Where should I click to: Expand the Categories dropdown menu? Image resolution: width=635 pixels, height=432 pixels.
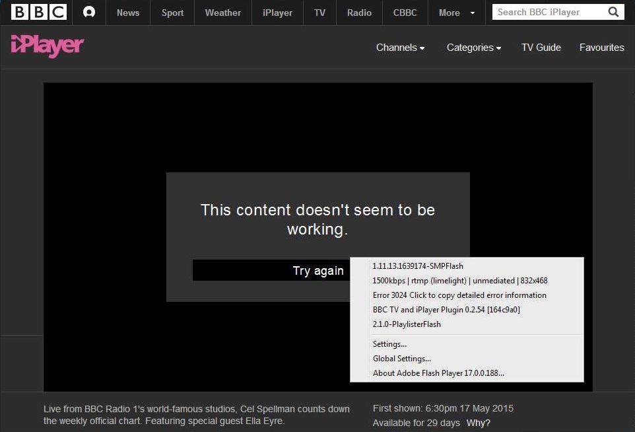coord(473,48)
